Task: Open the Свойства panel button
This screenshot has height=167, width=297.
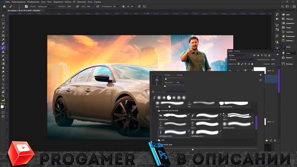Action: click(x=288, y=32)
